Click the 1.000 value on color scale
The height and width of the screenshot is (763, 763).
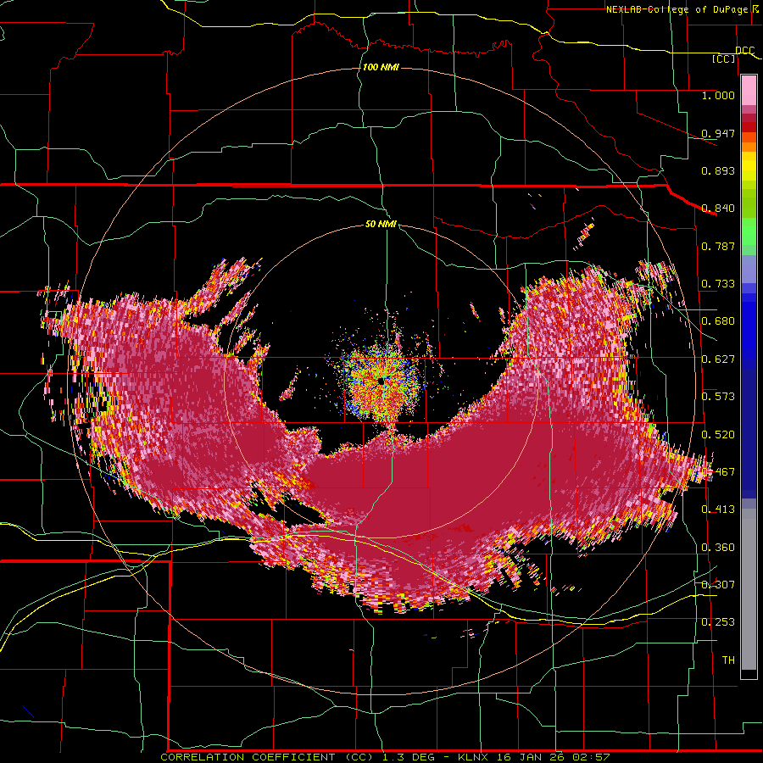718,95
